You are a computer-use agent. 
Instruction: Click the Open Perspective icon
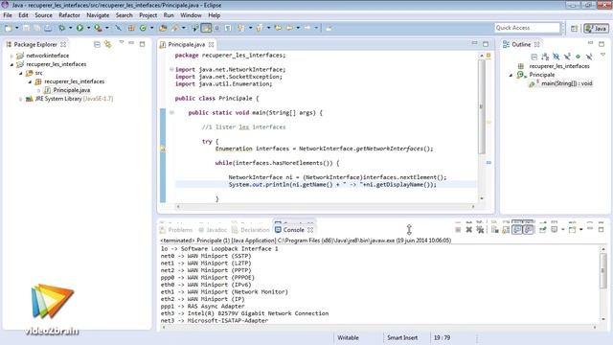[x=574, y=28]
